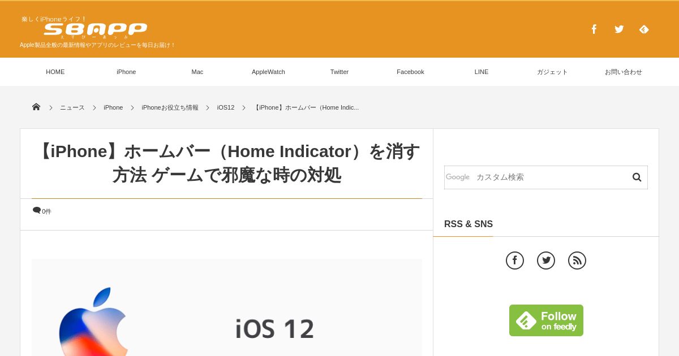Viewport: 679px width, 356px height.
Task: Select LINE in the navigation bar
Action: (x=482, y=72)
